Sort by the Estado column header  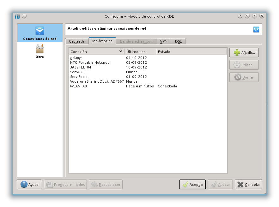pyautogui.click(x=191, y=52)
